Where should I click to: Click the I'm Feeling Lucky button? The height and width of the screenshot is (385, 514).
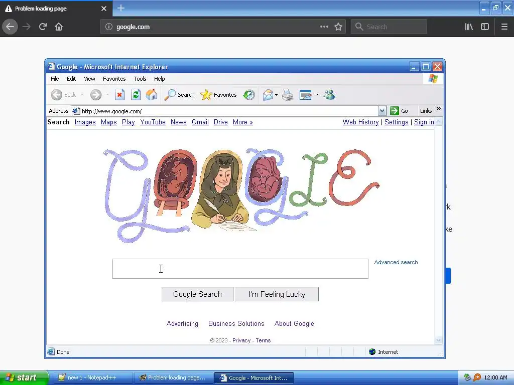pos(277,294)
